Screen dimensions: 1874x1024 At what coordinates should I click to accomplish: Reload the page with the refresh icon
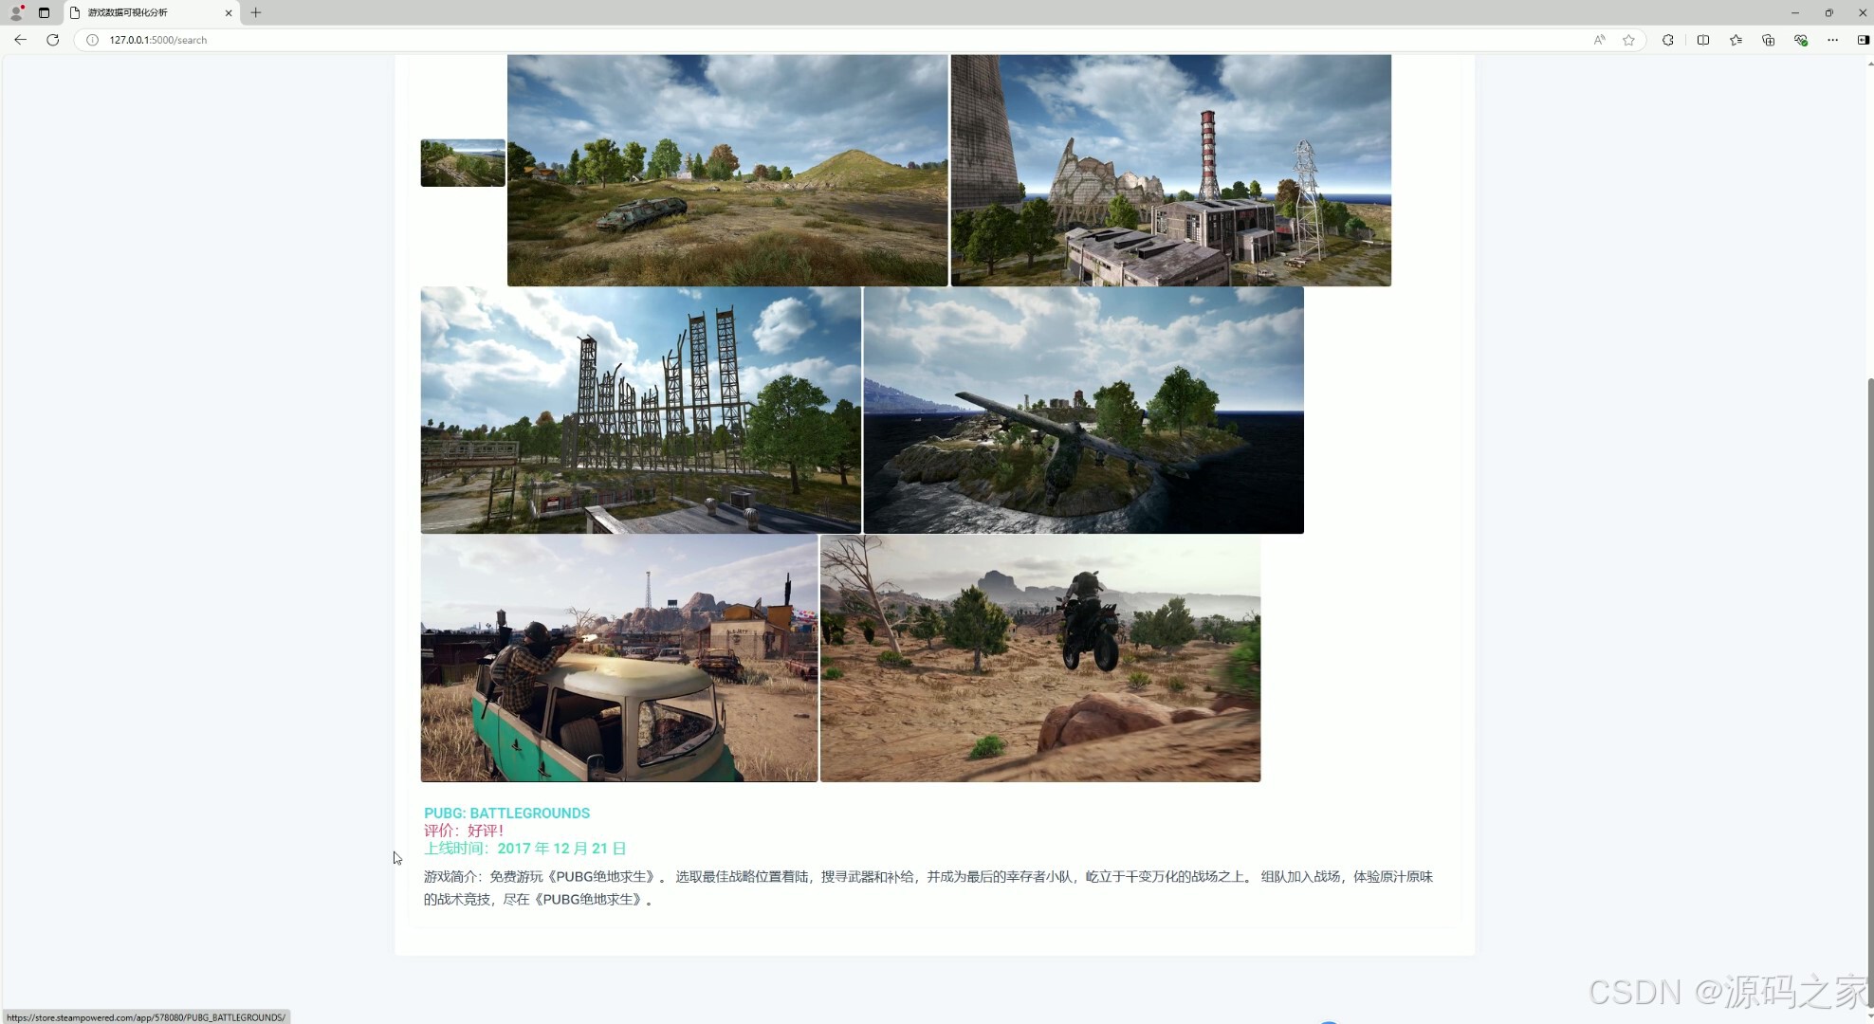tap(53, 40)
